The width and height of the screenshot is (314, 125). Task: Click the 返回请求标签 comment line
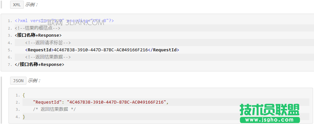click(48, 43)
